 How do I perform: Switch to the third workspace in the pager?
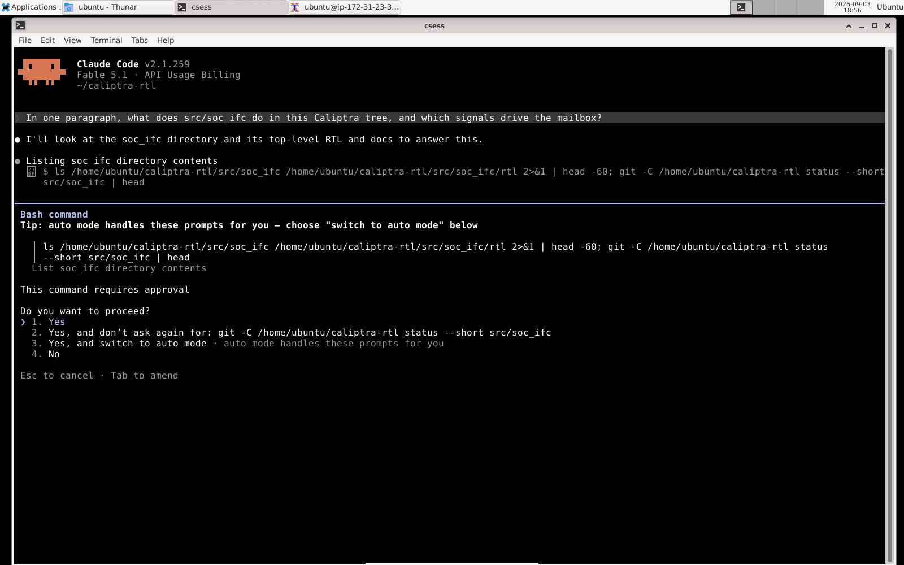pyautogui.click(x=788, y=7)
